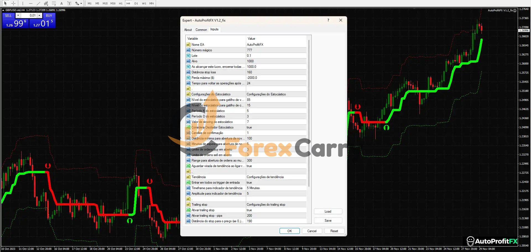Screen dimensions: 531x252
Task: Click the Reset button
Action: coord(334,231)
